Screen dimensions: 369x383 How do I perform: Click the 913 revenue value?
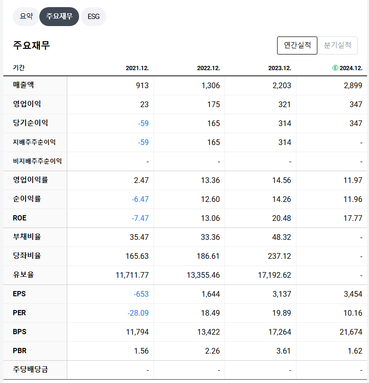(142, 85)
